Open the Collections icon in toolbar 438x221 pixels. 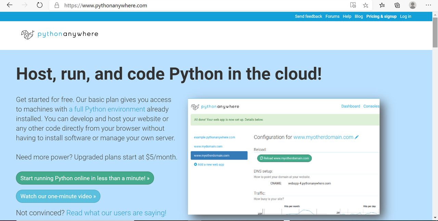click(x=397, y=5)
